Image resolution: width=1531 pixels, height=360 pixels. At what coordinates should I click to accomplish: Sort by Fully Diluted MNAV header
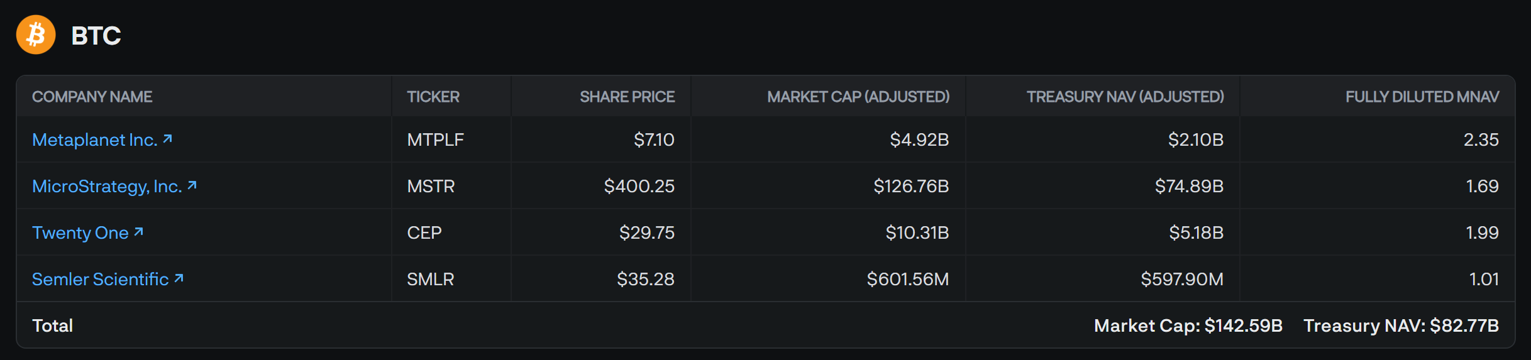(x=1422, y=97)
